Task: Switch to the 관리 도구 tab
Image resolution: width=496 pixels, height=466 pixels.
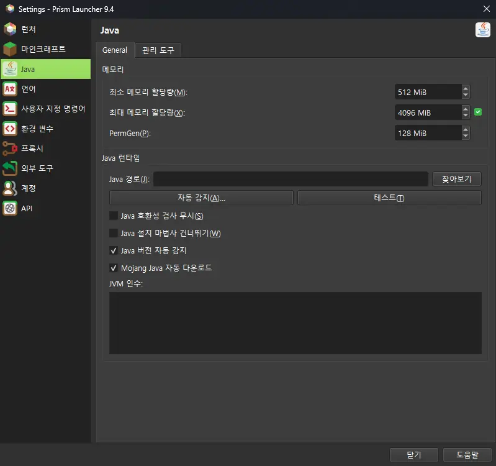Action: tap(158, 50)
